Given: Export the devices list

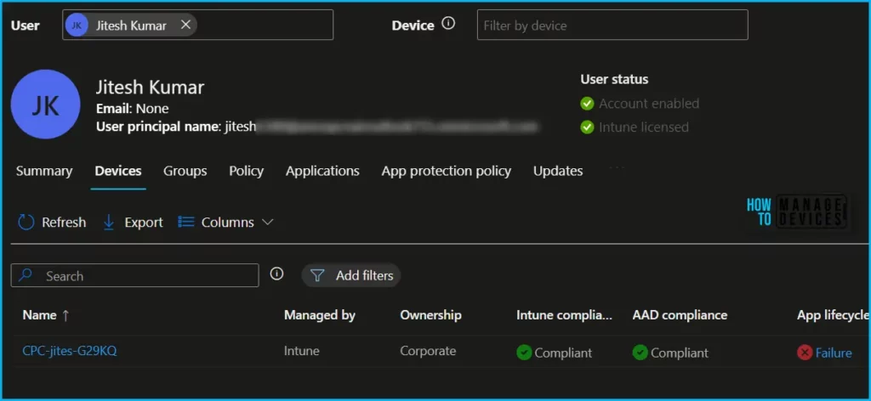Looking at the screenshot, I should (133, 223).
